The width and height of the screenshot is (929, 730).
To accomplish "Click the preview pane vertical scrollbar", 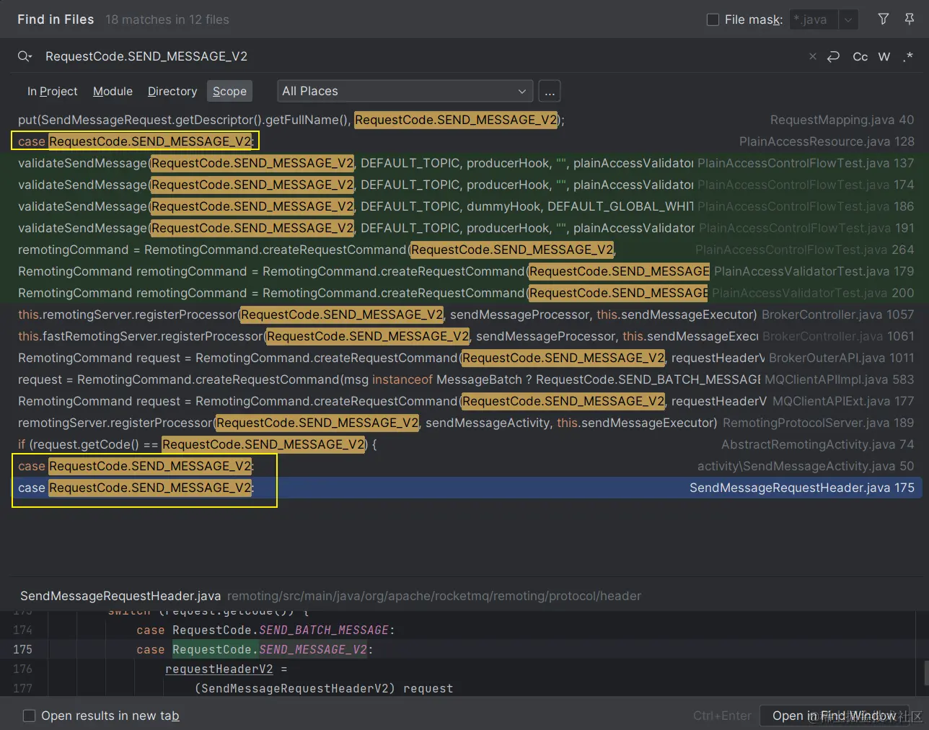I will pyautogui.click(x=925, y=673).
